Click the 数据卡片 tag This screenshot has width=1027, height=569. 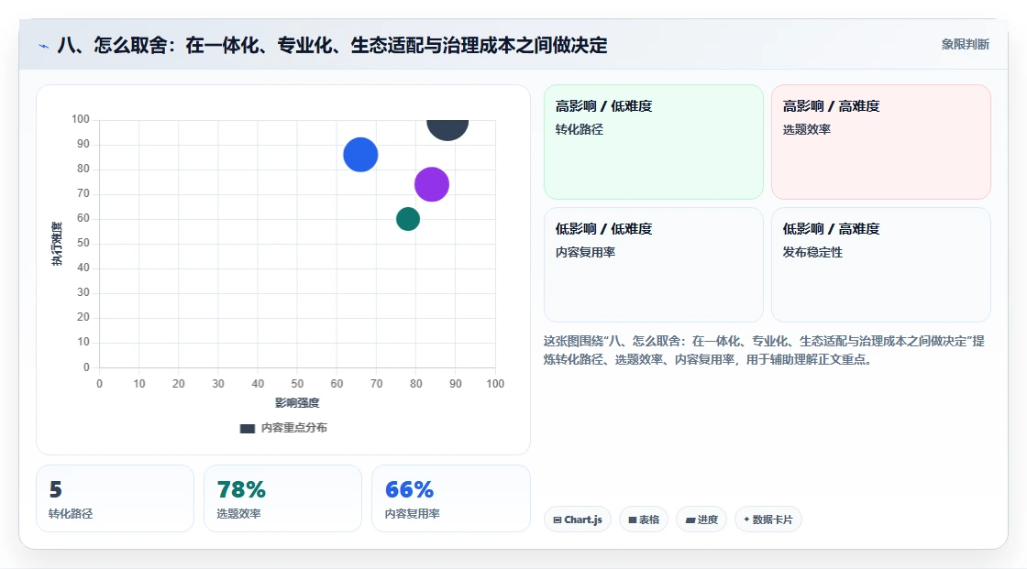click(768, 520)
